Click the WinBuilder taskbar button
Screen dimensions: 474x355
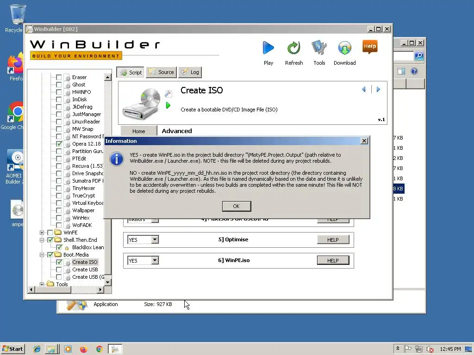(115, 349)
